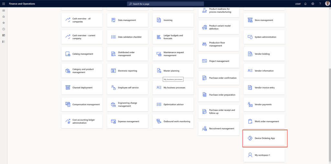331x164 pixels.
Task: Go to Home in the sidebar
Action: [4, 17]
